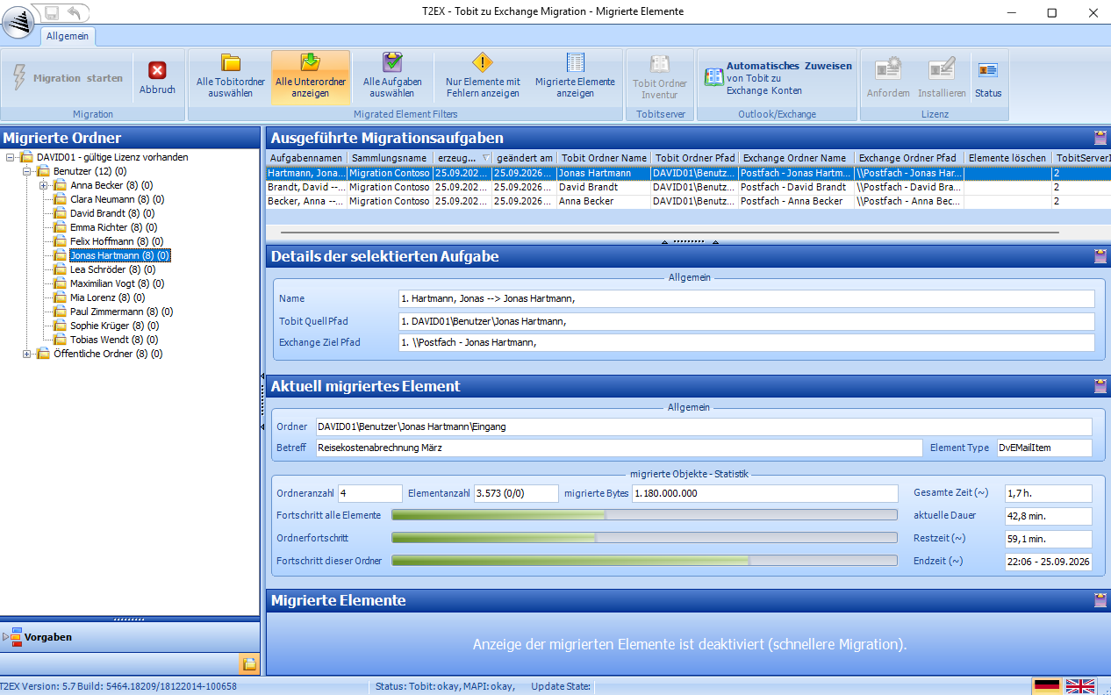Click the pin icon of Ausgeführte Migrationsaufgaben panel

point(1100,137)
